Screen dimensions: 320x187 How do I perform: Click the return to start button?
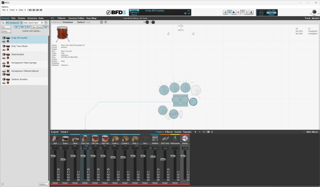click(x=225, y=12)
